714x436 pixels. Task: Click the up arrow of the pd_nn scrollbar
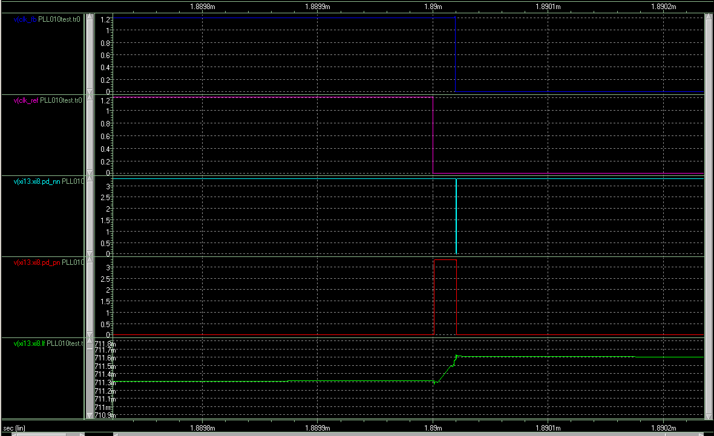pos(90,179)
